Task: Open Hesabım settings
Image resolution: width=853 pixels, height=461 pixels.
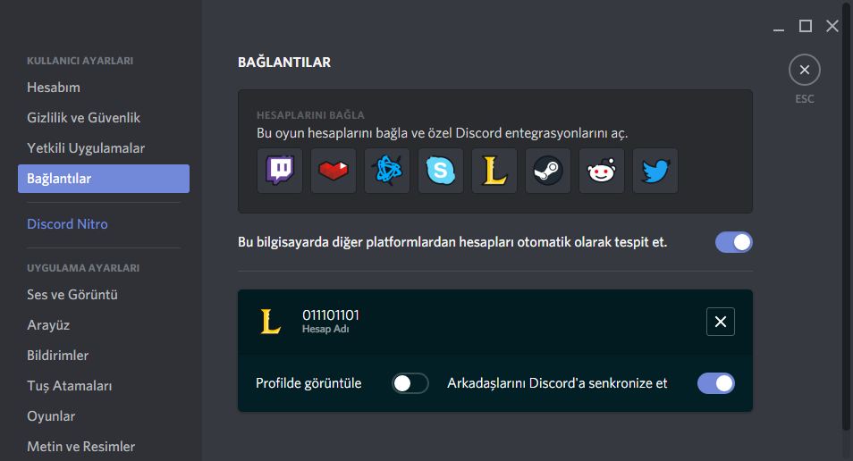Action: [x=104, y=88]
